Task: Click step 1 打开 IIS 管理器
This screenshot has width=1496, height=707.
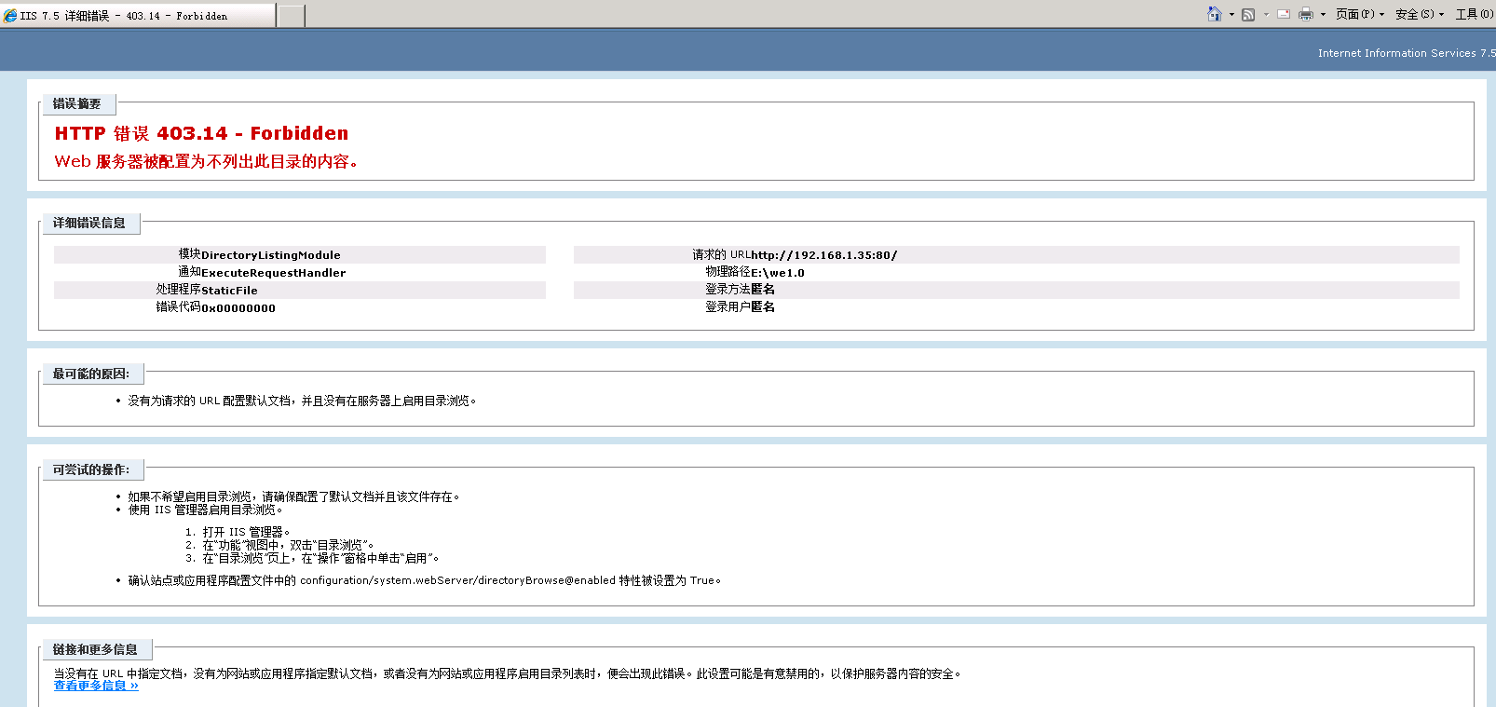Action: [x=246, y=533]
